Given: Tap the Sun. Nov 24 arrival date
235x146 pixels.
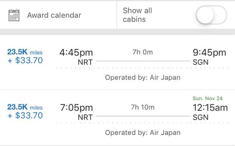Looking at the screenshot, I should pyautogui.click(x=207, y=98).
